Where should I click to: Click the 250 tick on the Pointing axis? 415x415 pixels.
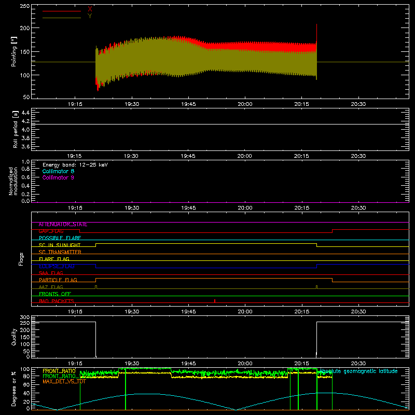[x=25, y=6]
